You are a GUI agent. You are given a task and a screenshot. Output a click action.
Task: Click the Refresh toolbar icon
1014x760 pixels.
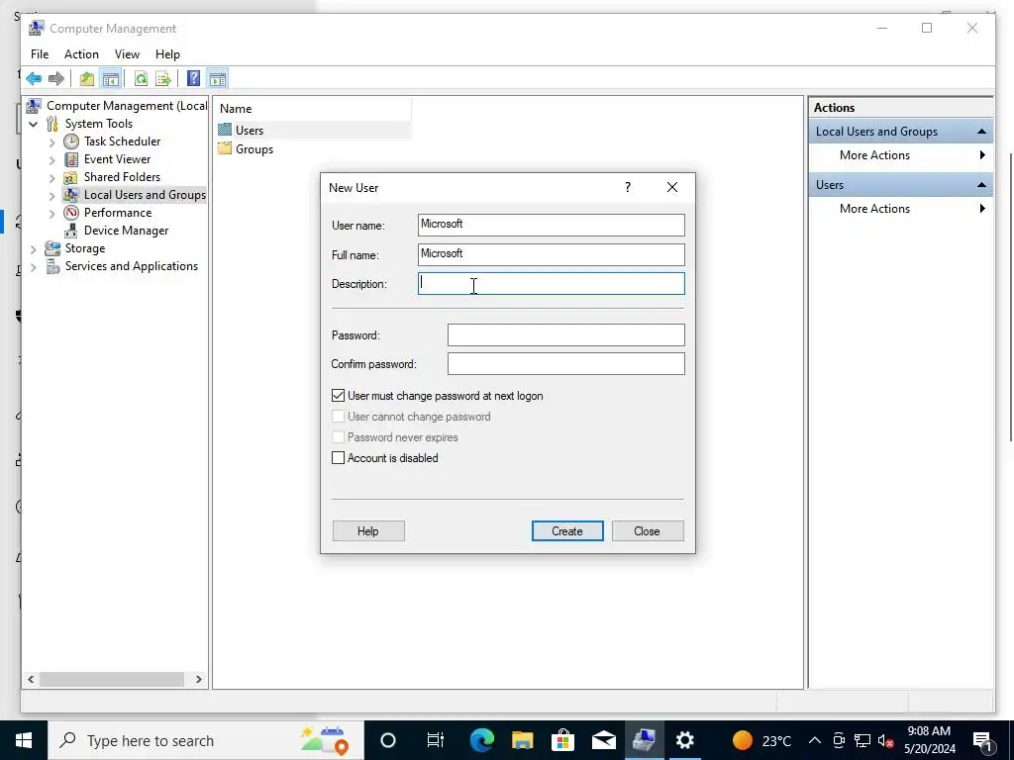tap(141, 79)
